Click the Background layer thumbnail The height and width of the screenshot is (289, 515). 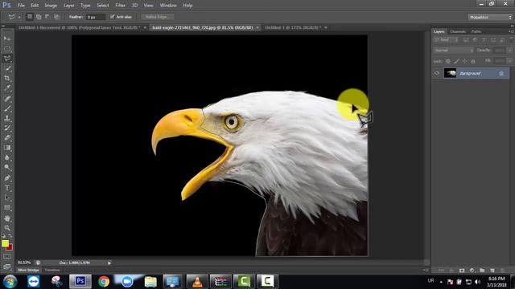tap(450, 73)
